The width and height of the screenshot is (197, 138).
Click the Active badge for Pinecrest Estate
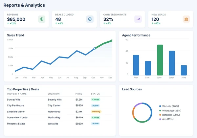[x=95, y=124]
